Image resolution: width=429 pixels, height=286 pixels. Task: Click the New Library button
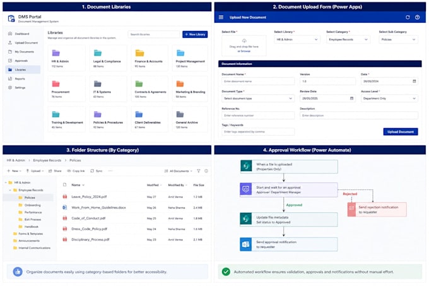click(195, 34)
